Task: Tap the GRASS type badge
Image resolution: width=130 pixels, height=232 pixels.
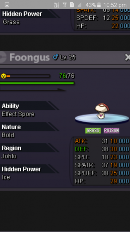Action: click(93, 131)
